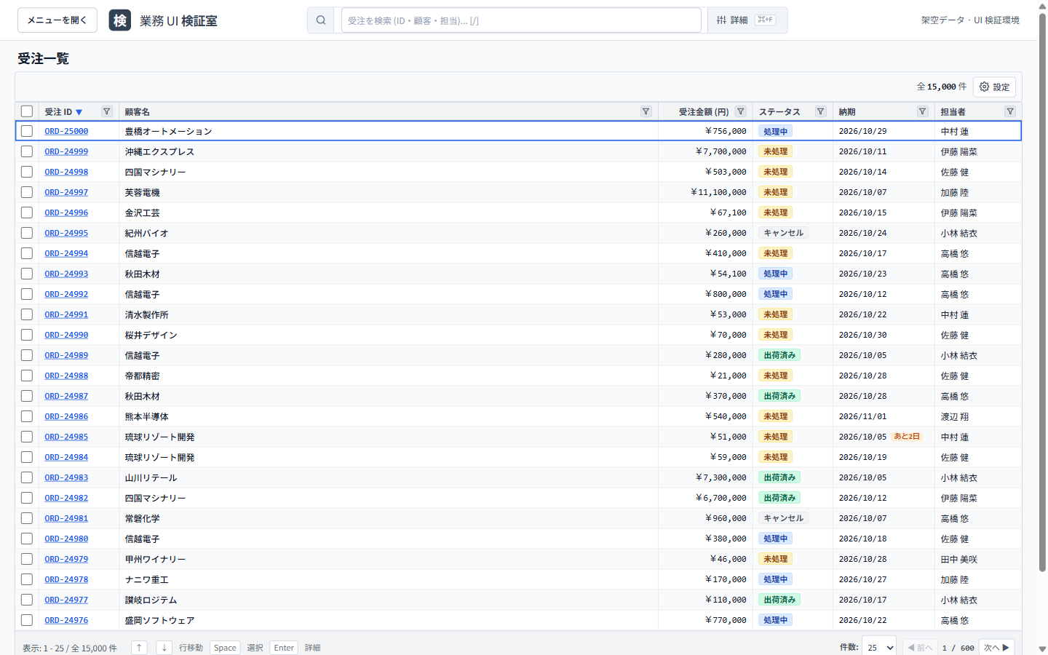Click キャンセル status badge of ORD-24981

pos(783,518)
